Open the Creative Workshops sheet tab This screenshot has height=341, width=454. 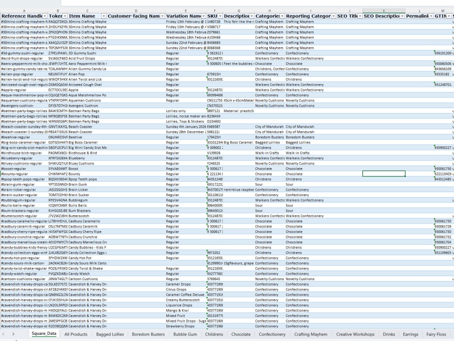355,334
